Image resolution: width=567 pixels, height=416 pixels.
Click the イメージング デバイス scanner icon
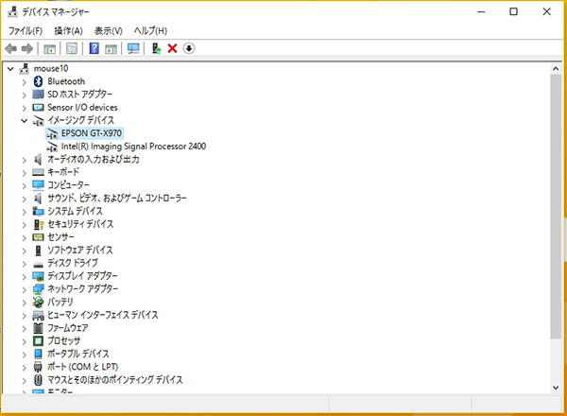[38, 121]
